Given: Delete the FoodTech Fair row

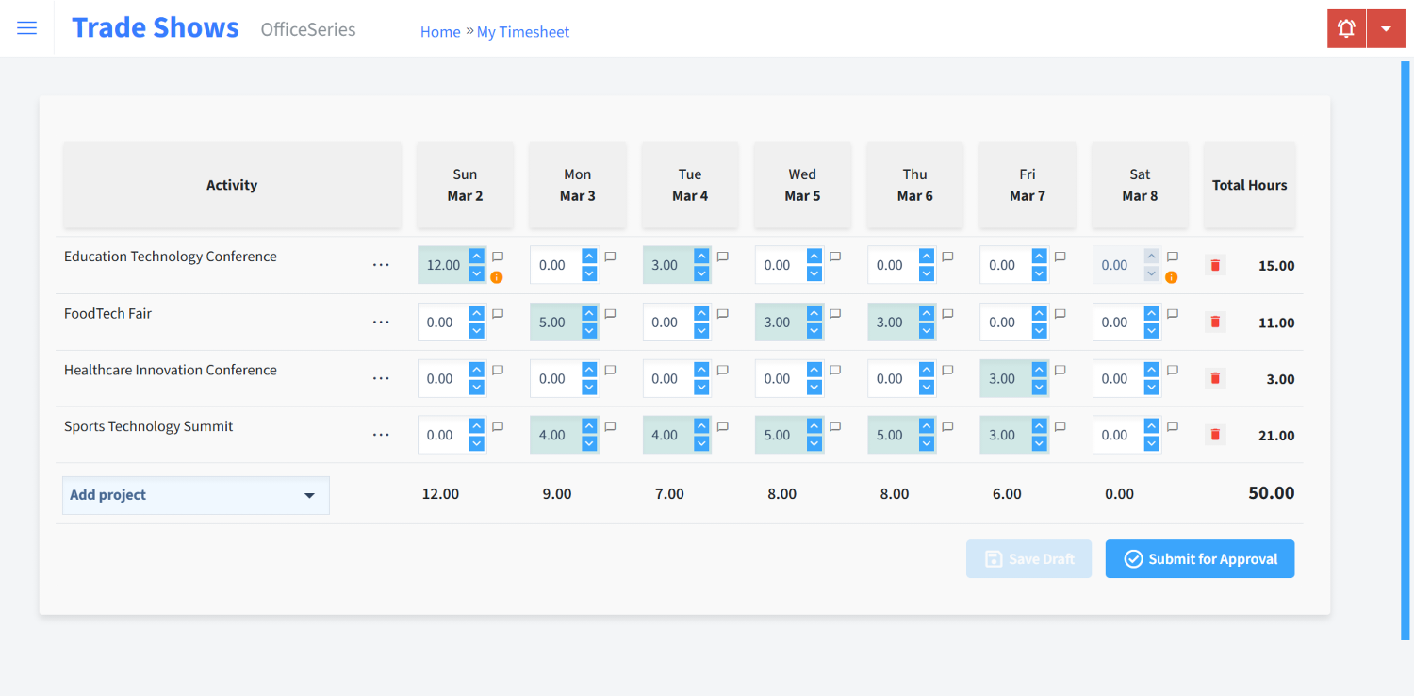Looking at the screenshot, I should tap(1214, 322).
